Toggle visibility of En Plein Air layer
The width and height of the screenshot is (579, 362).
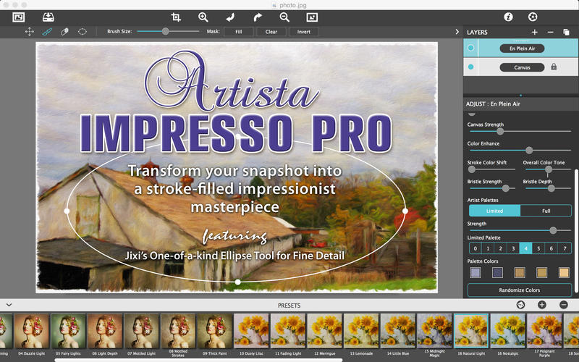tap(471, 49)
